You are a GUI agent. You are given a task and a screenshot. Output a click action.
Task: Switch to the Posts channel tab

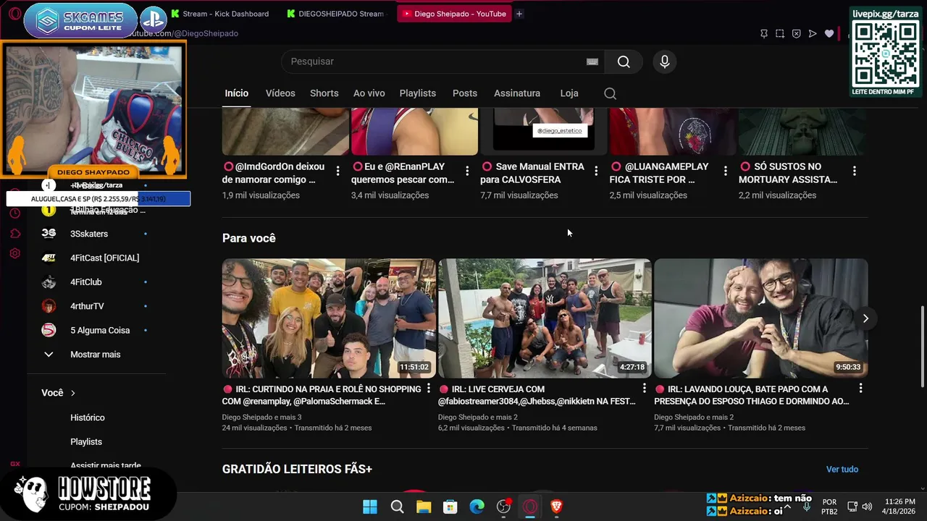(x=465, y=93)
